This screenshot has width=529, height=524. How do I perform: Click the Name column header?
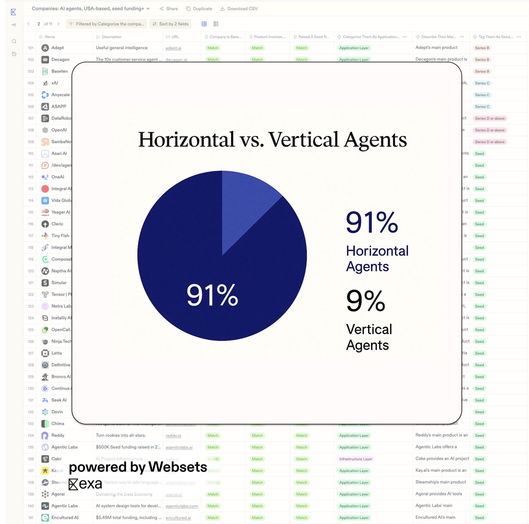(50, 37)
